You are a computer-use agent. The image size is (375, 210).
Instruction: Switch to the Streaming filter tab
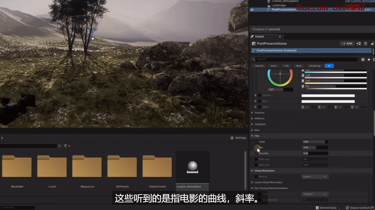314,66
